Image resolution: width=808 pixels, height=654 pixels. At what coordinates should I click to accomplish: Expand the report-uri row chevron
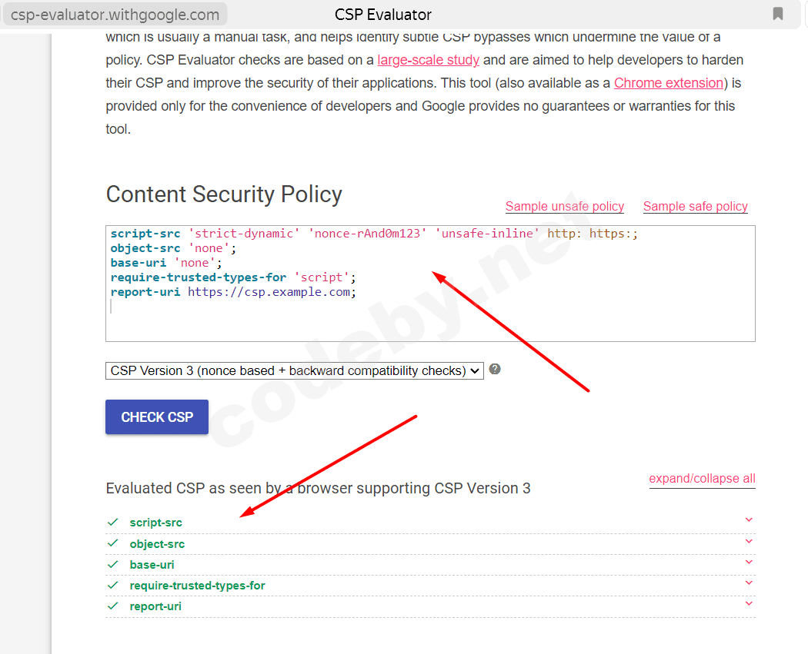(749, 603)
